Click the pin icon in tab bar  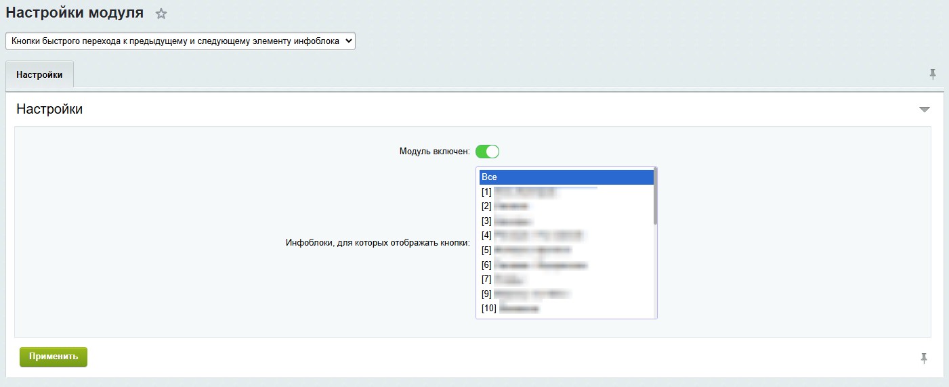point(933,74)
